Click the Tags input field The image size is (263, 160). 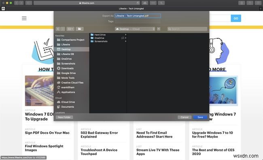tap(138, 21)
